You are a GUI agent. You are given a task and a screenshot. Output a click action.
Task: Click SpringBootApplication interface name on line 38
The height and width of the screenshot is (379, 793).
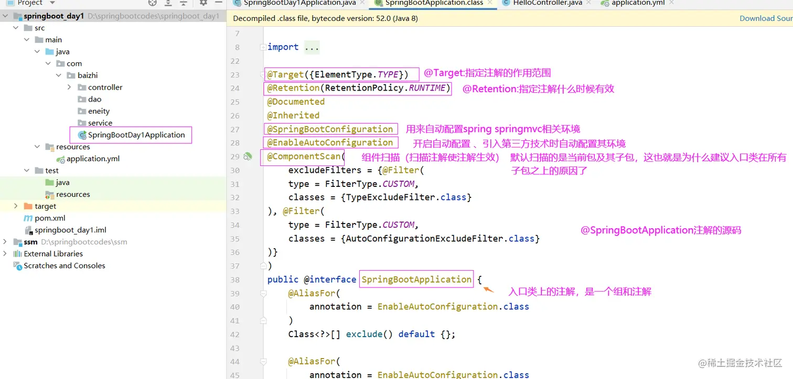(416, 280)
